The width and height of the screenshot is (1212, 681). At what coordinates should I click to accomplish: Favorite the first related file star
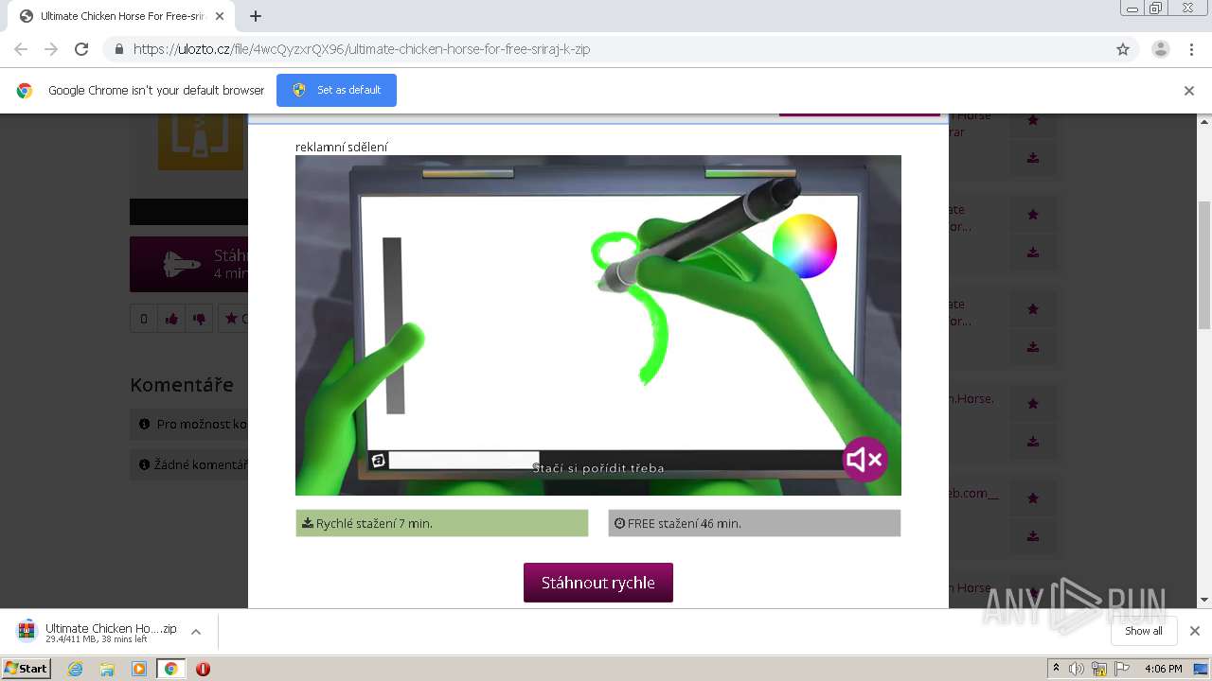(1033, 120)
